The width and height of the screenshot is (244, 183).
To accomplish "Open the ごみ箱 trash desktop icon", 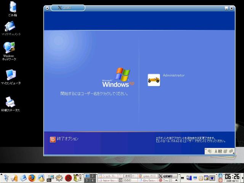I will point(13,9).
